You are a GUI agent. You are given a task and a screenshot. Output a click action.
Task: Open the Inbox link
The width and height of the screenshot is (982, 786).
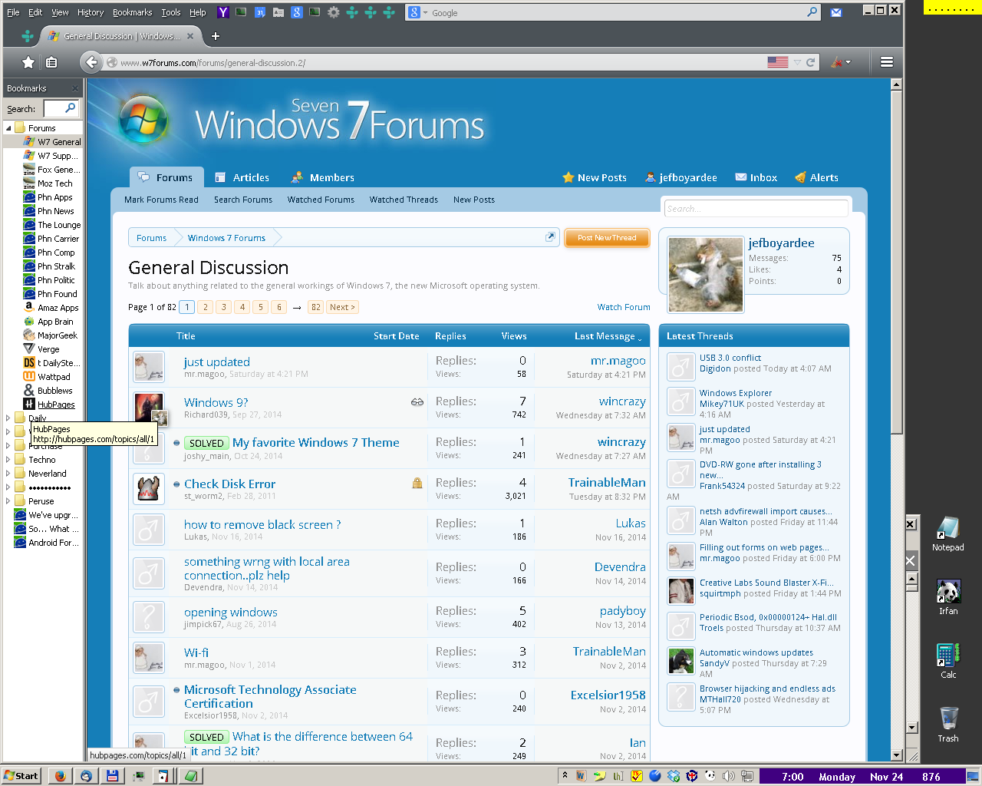click(x=756, y=177)
